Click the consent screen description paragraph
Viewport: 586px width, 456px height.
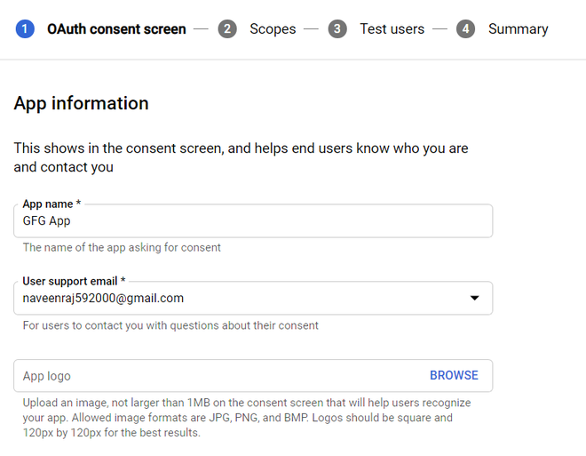(241, 157)
